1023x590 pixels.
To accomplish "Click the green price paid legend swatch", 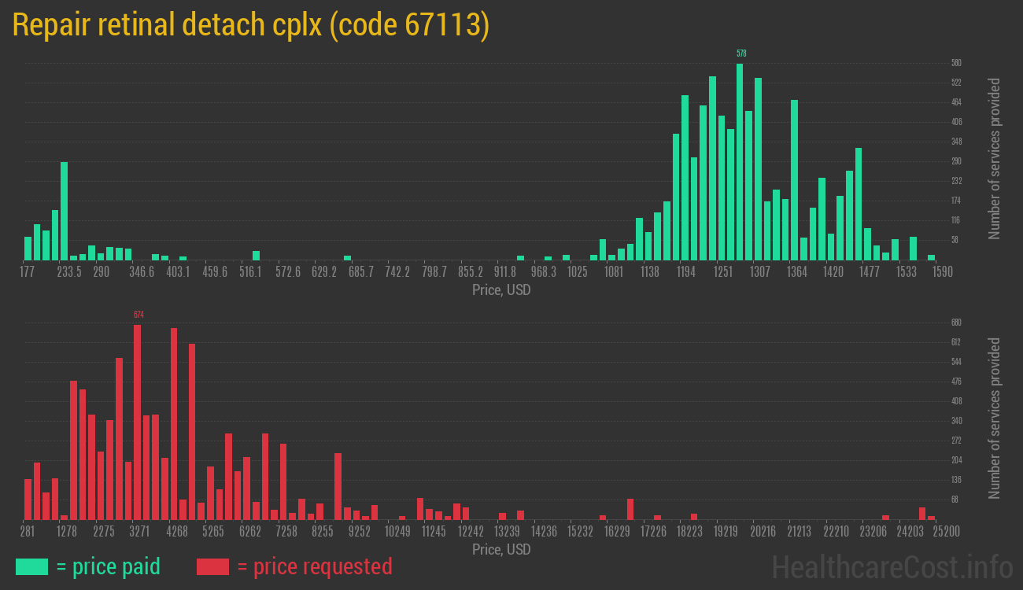I will coord(31,566).
